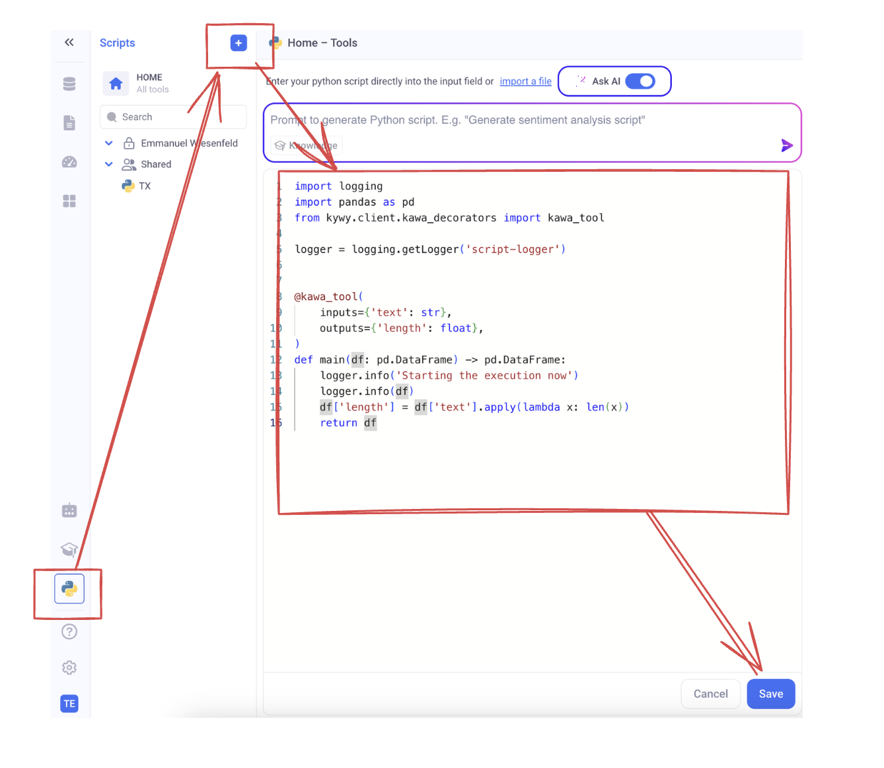Open the dashboard gauge icon
The image size is (884, 768).
coord(69,162)
